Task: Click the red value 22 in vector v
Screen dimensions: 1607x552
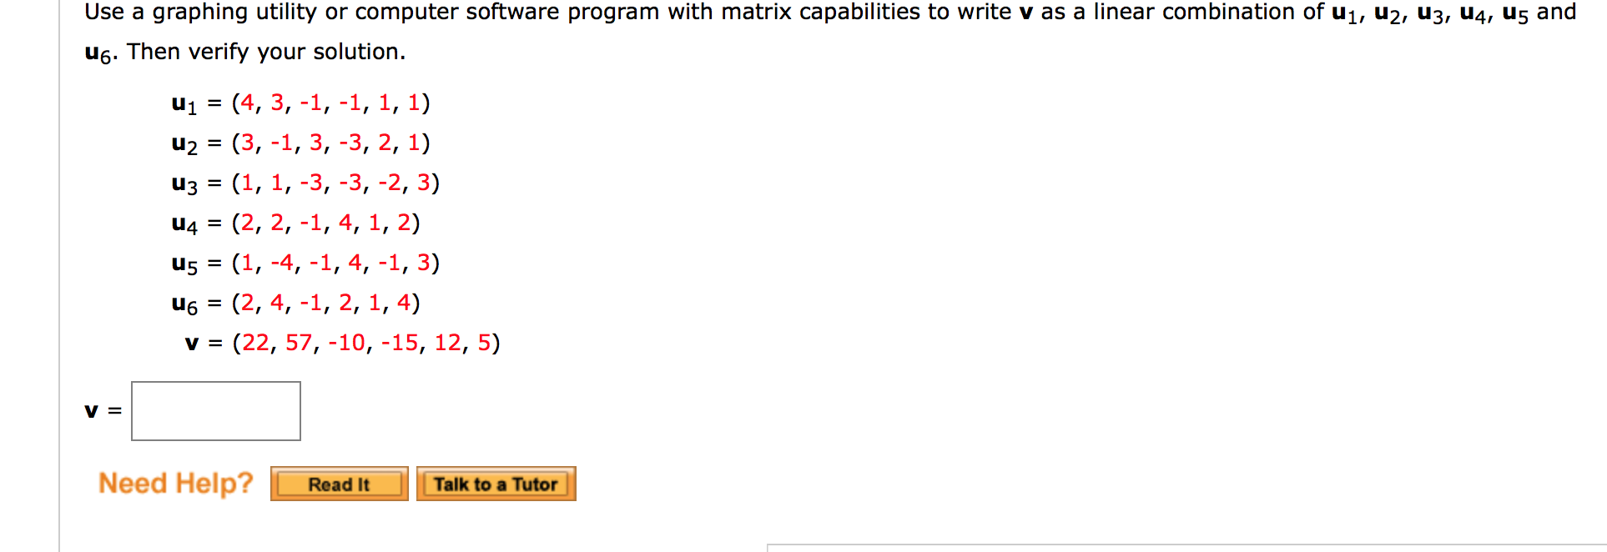Action: tap(254, 343)
